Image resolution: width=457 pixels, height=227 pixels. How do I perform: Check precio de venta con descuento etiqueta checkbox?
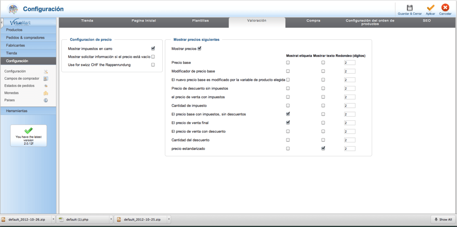[288, 131]
